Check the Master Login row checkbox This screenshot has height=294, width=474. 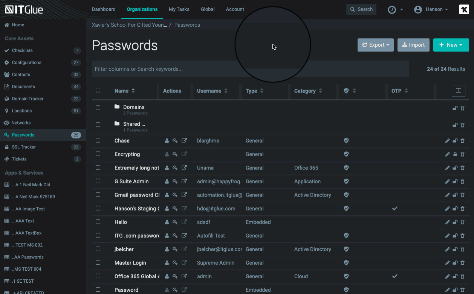tap(98, 262)
